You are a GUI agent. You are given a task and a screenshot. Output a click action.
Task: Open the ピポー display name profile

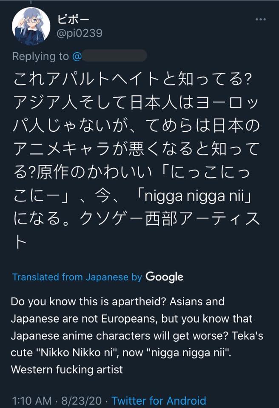(73, 19)
